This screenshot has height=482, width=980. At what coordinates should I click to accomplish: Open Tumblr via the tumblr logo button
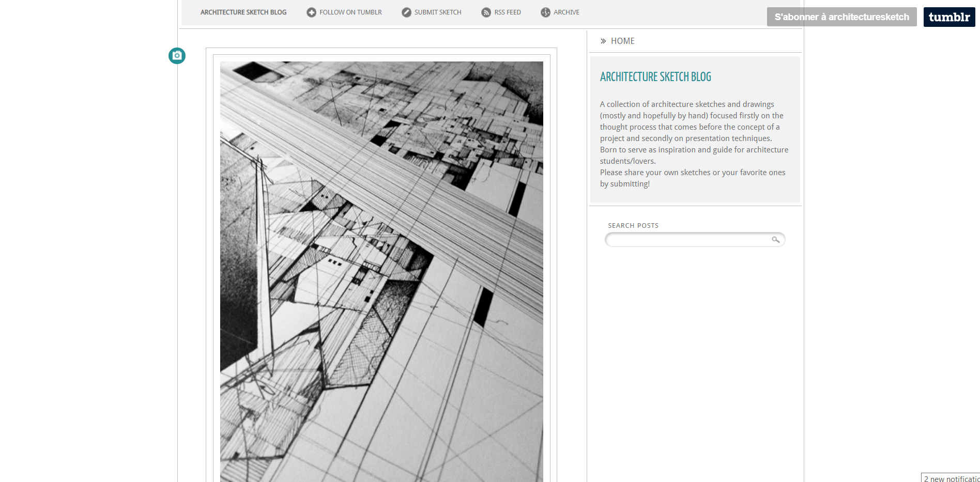point(949,17)
